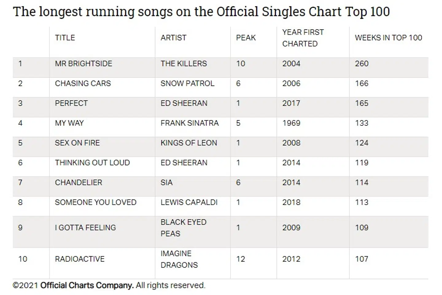The height and width of the screenshot is (295, 442).
Task: Click the THINKING OUT LOUD title
Action: click(92, 163)
